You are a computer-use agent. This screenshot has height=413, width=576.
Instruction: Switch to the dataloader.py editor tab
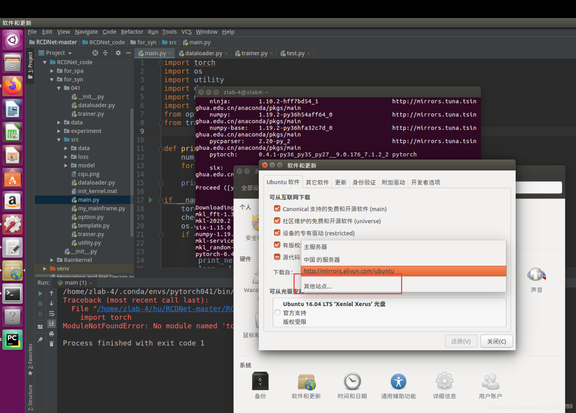click(203, 53)
